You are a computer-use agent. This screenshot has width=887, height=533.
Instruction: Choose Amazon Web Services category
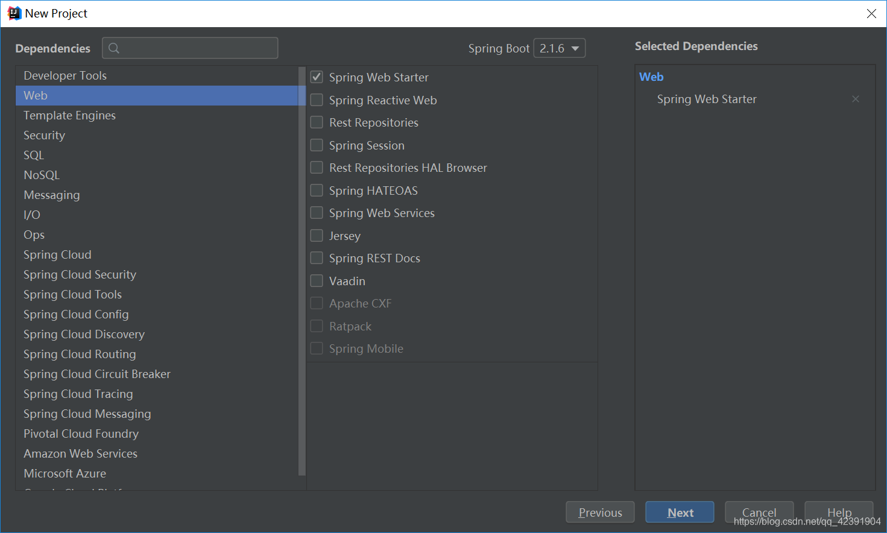pos(157,453)
